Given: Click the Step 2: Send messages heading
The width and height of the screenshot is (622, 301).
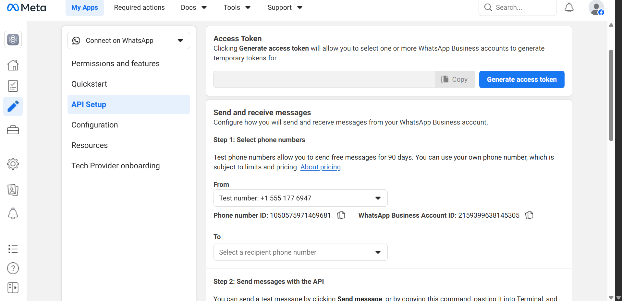Looking at the screenshot, I should [x=269, y=282].
